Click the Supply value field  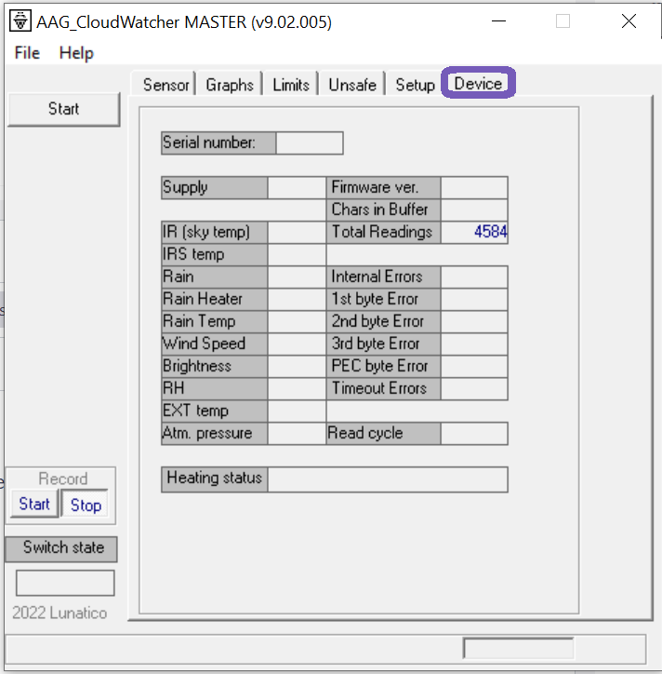297,188
